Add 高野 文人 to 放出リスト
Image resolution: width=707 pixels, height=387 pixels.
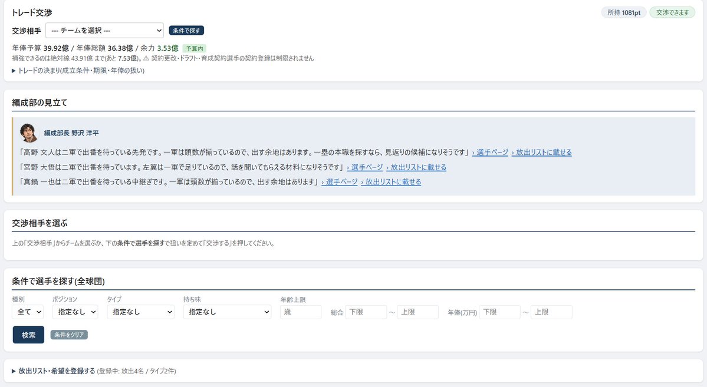coord(541,153)
